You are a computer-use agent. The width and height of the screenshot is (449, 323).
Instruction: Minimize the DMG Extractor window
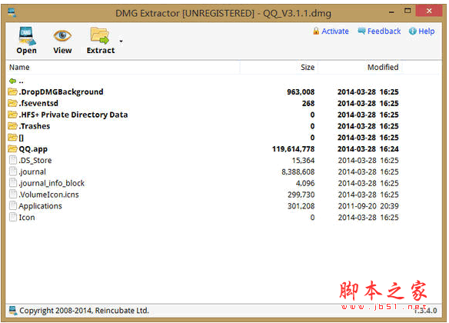pyautogui.click(x=392, y=12)
